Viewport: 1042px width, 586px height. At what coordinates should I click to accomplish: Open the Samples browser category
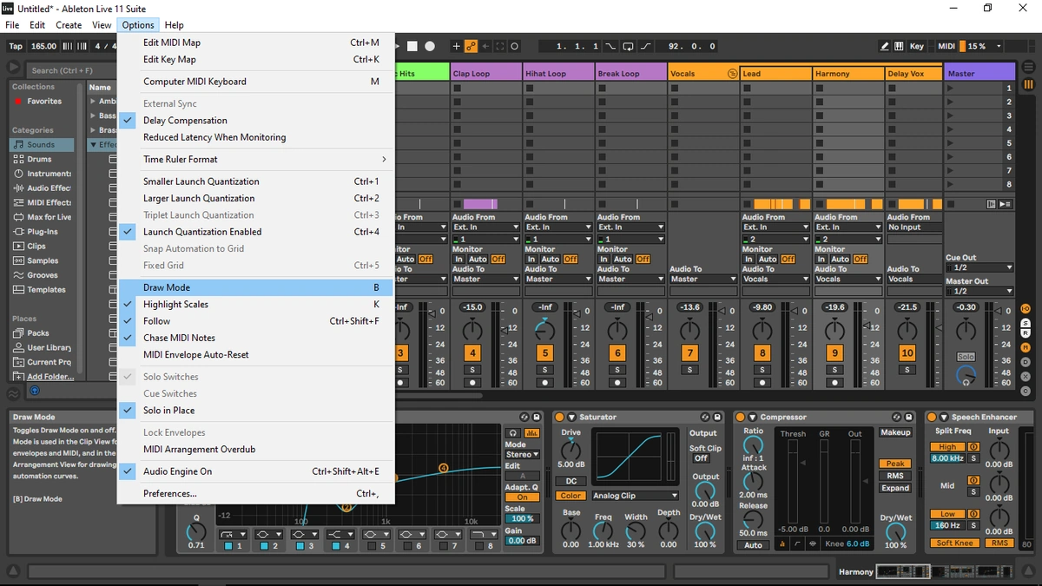click(x=43, y=260)
